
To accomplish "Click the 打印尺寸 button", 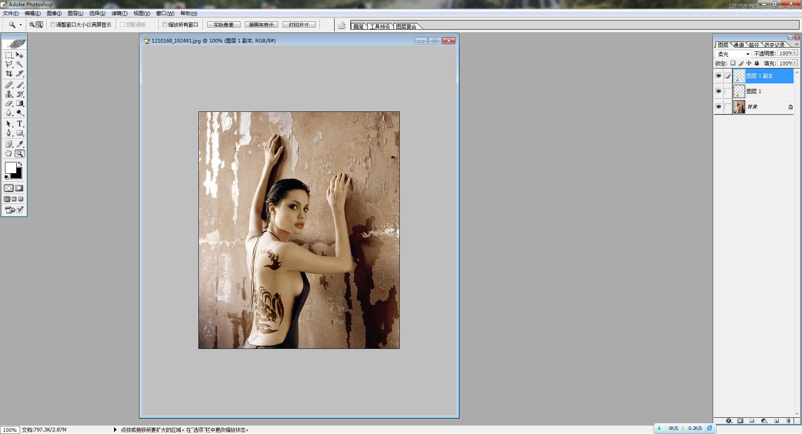I will pos(299,25).
